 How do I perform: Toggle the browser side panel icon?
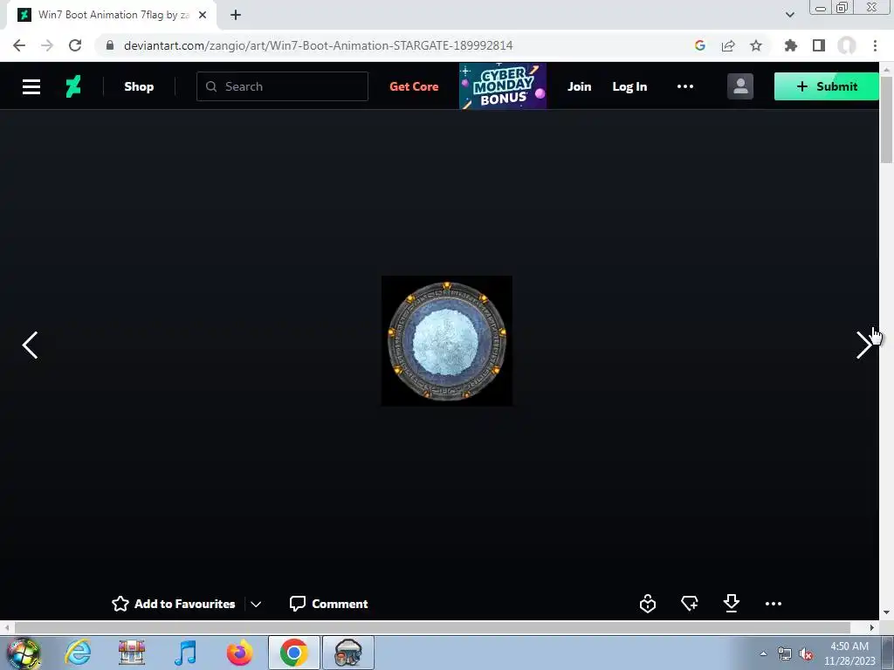pos(819,45)
